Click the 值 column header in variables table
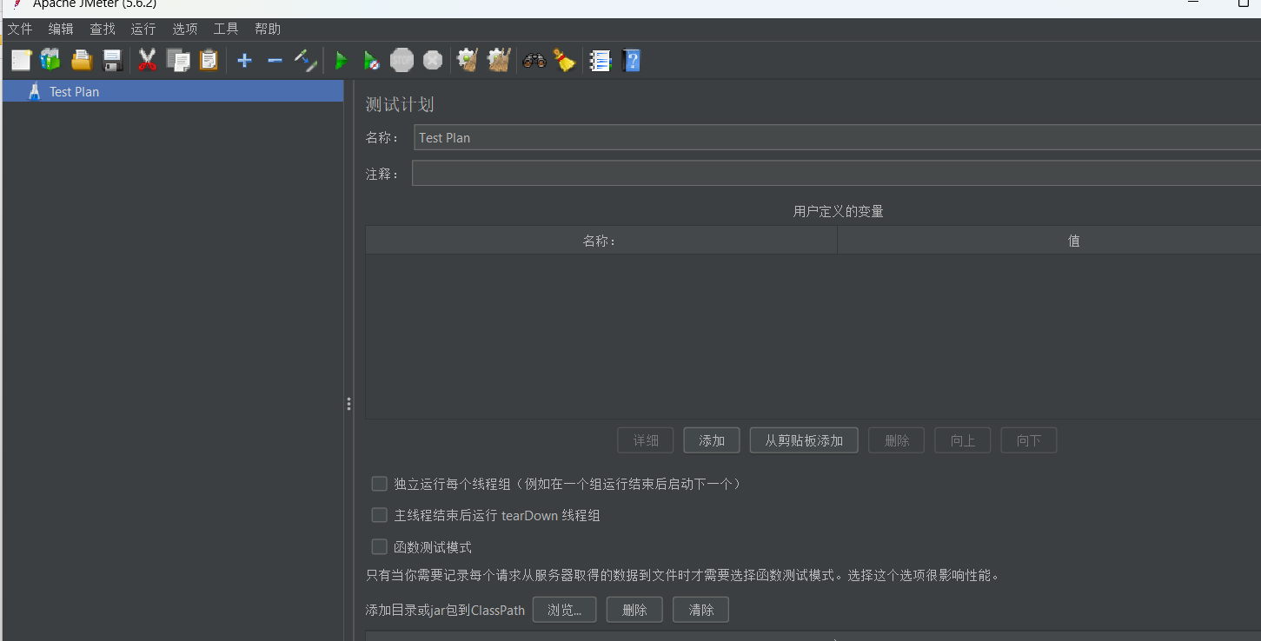 pyautogui.click(x=1049, y=241)
